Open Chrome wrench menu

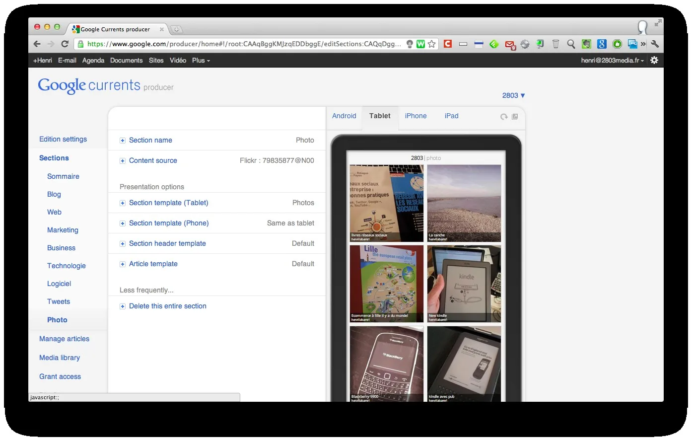(x=655, y=44)
